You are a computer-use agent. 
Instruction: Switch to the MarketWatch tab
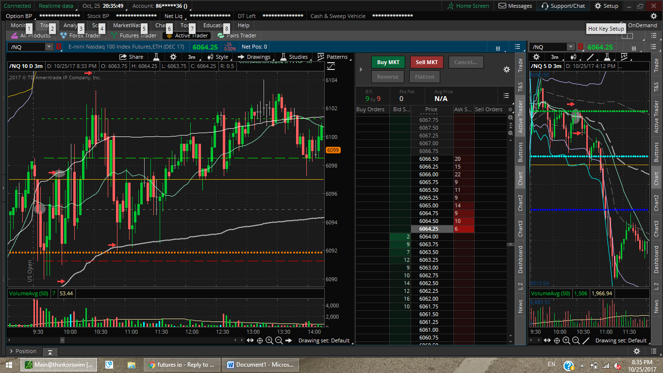(x=127, y=25)
